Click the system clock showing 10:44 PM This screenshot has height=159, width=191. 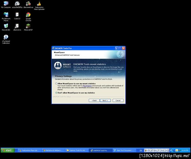pyautogui.click(x=185, y=150)
